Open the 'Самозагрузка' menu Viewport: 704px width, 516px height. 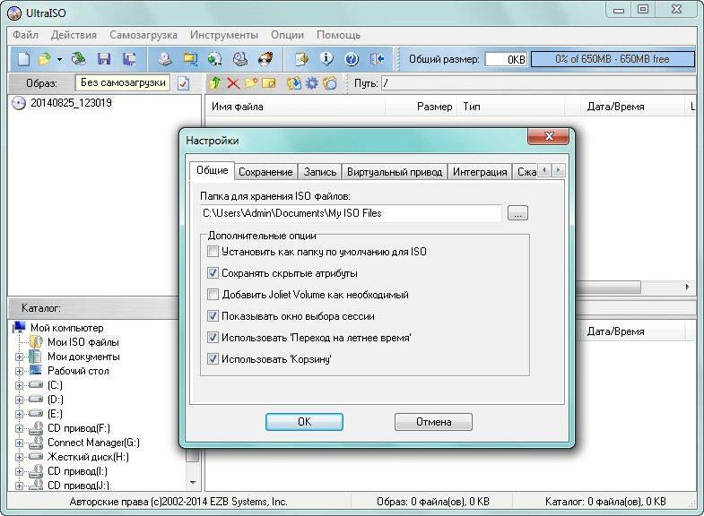(x=143, y=35)
